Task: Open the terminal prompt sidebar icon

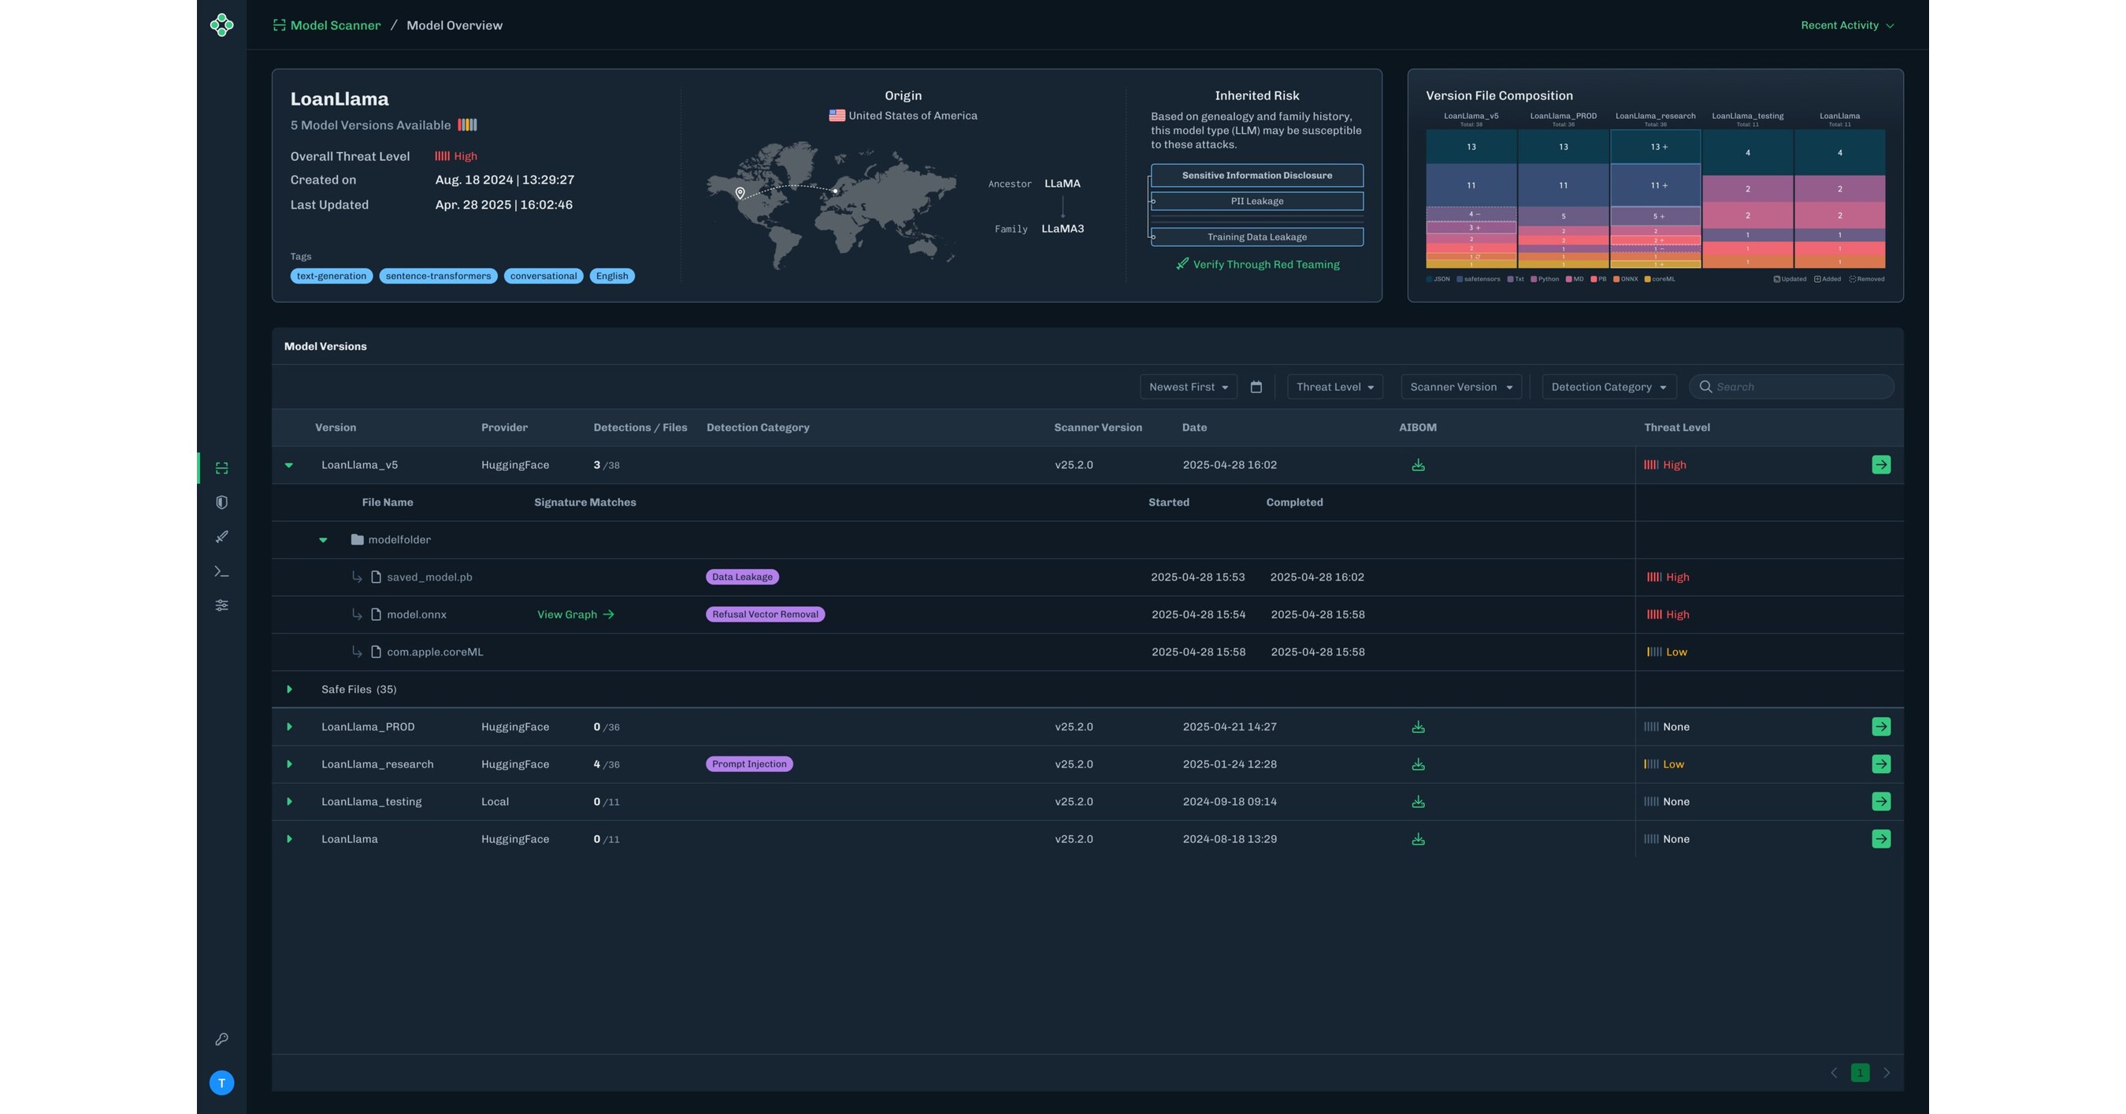Action: click(x=221, y=571)
